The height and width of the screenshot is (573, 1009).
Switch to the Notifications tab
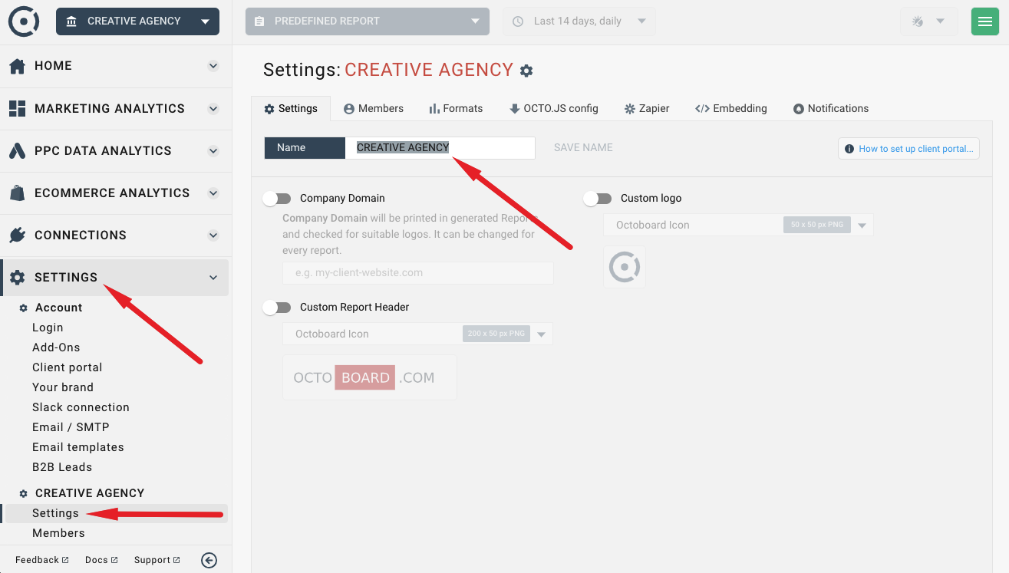(x=831, y=108)
